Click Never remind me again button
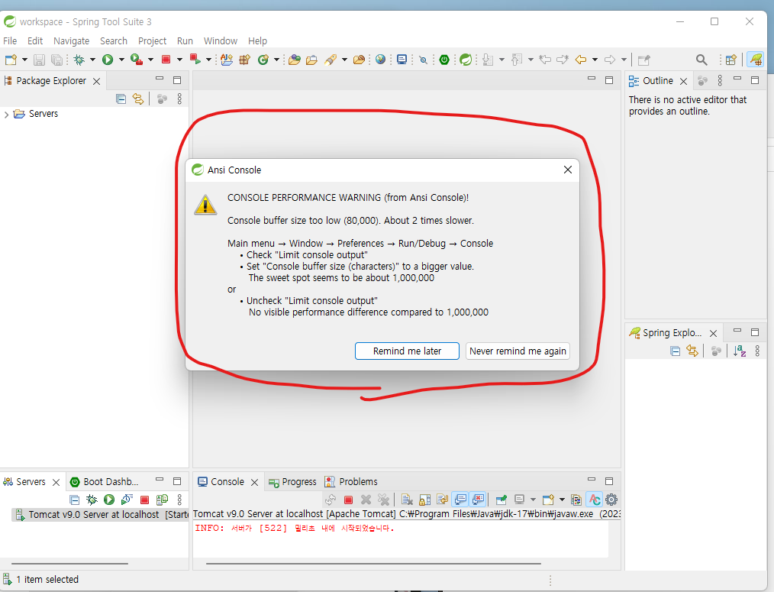 point(518,351)
